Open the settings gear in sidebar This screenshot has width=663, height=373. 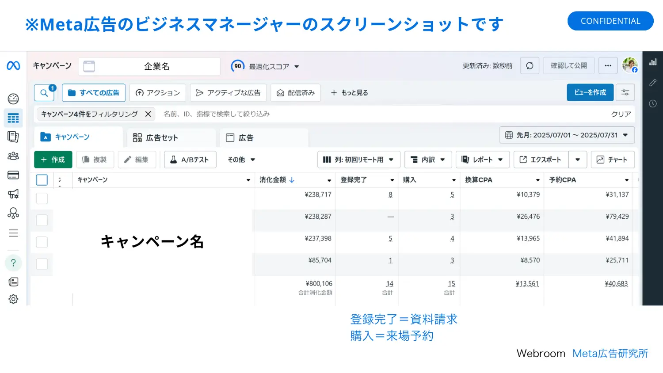[x=13, y=299]
